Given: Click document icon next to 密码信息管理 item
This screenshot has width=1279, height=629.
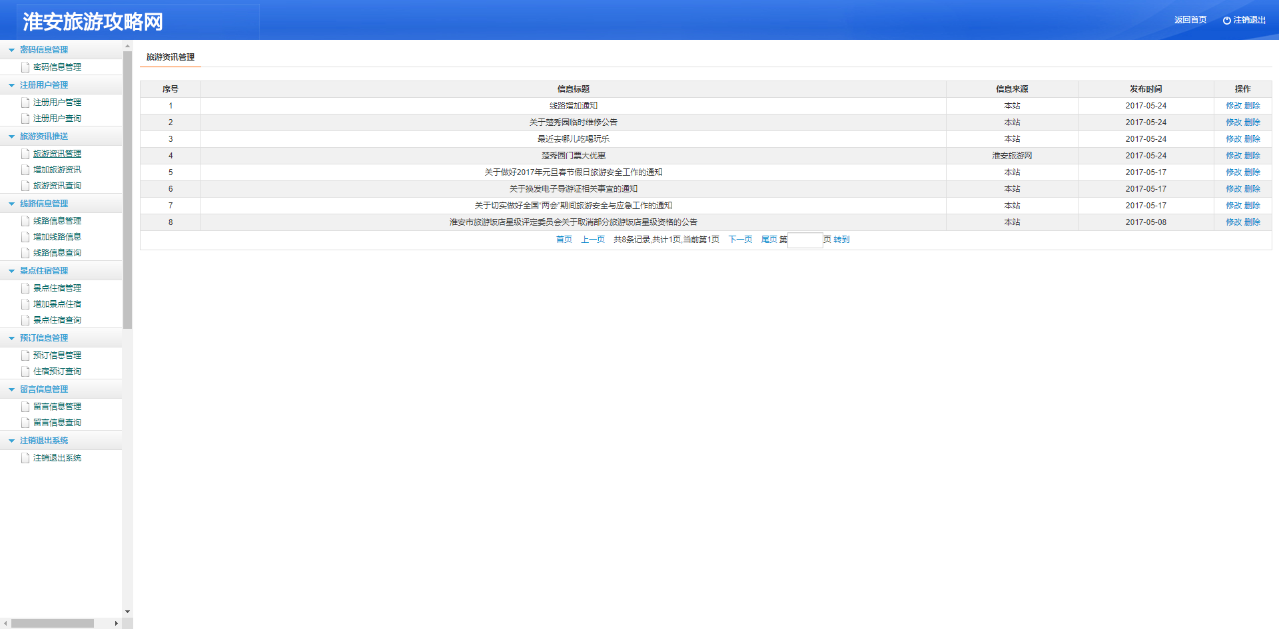Looking at the screenshot, I should [25, 67].
